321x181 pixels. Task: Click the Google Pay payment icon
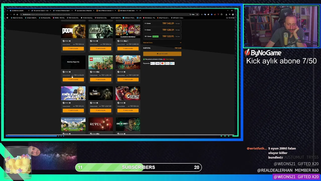[x=167, y=63]
